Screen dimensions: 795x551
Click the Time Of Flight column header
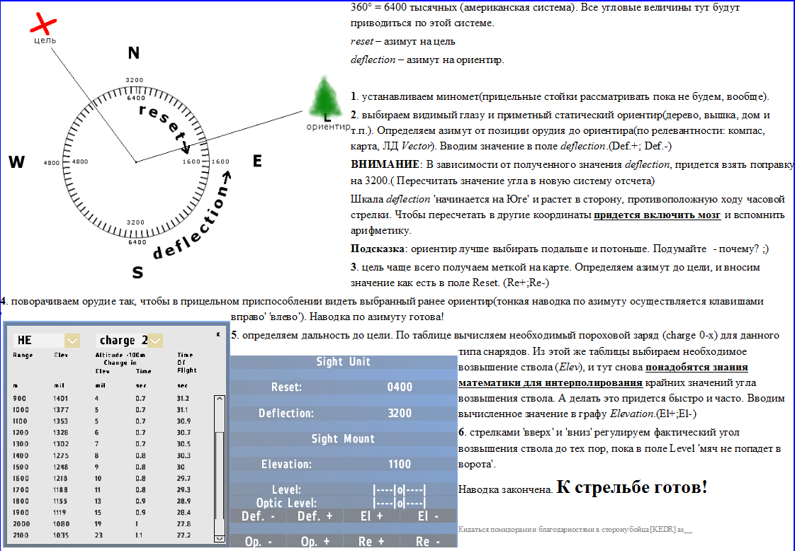click(x=186, y=363)
